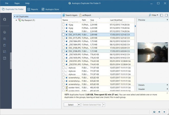Open the Reports tab
Viewport: 169px width, 115px height.
pos(33,9)
